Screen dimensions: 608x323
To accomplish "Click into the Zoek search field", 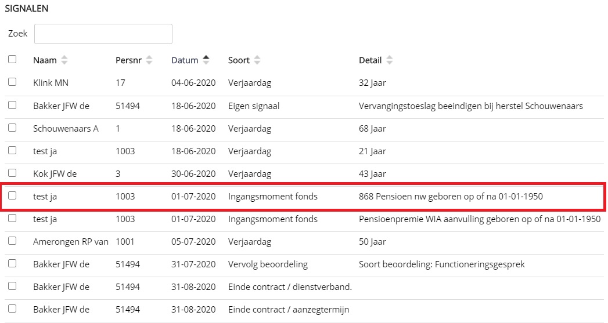I will pos(103,34).
